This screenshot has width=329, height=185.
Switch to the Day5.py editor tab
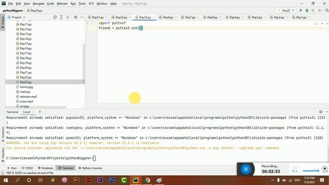(257, 17)
